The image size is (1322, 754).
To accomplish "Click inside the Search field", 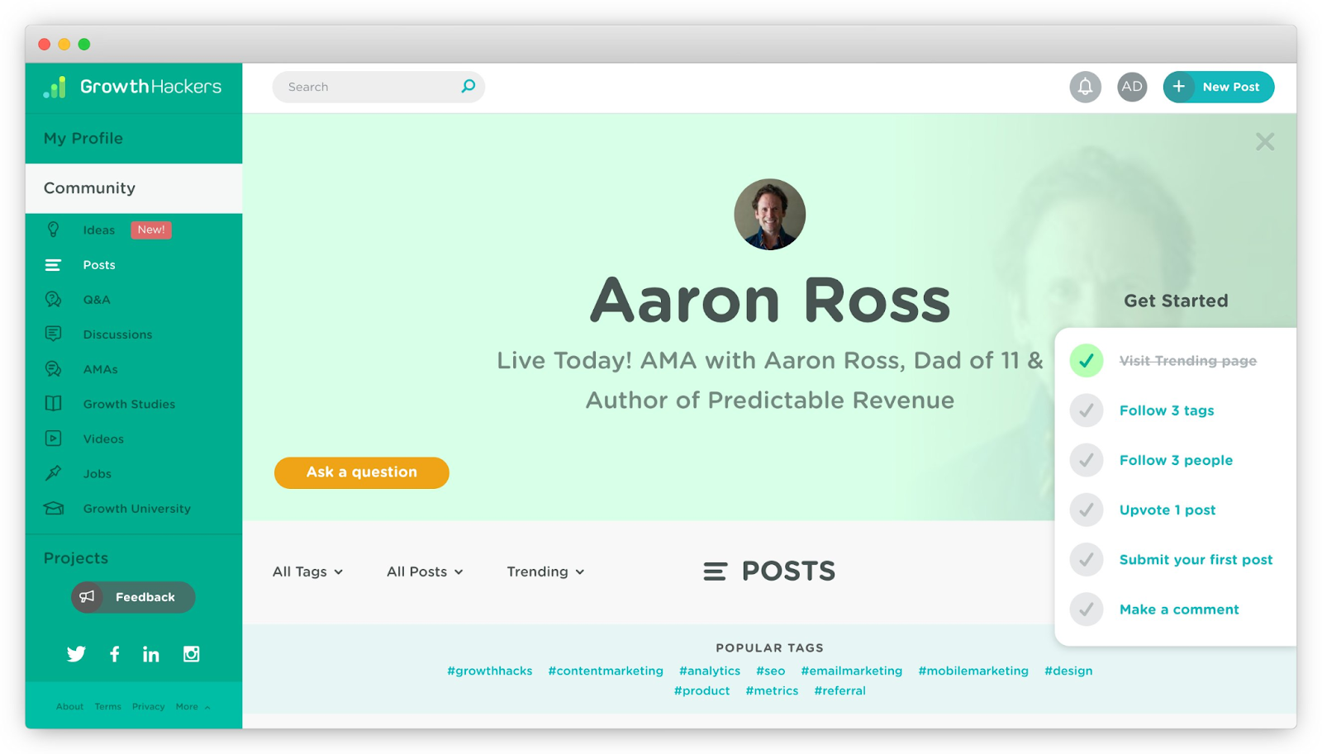I will point(372,86).
